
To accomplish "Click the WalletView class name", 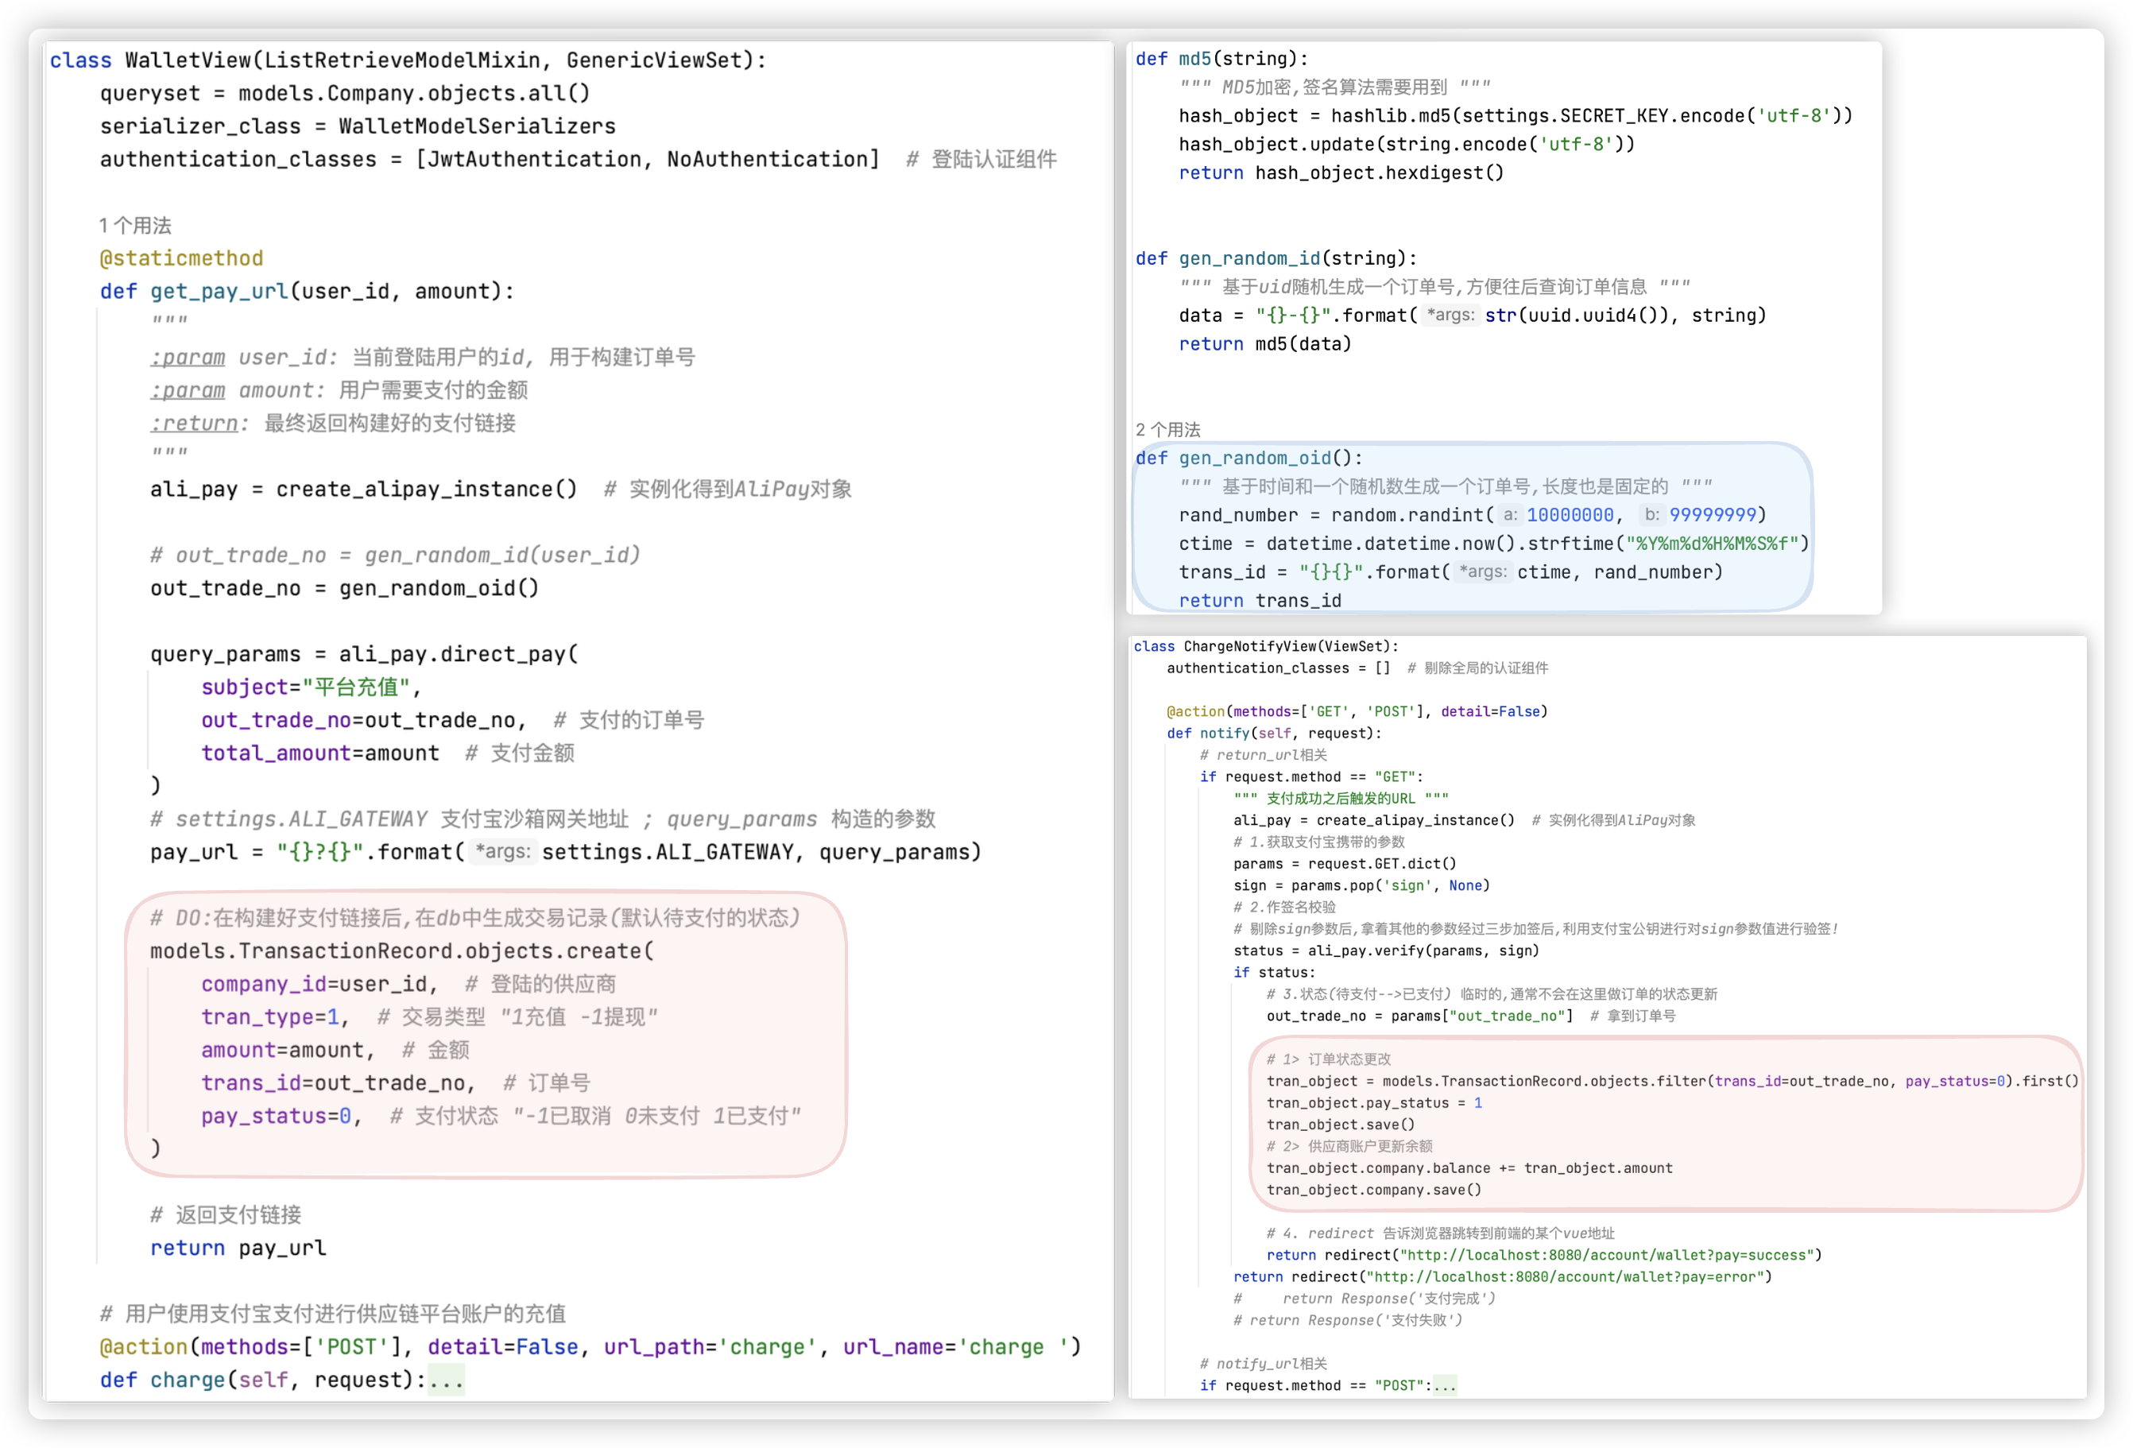I will click(x=188, y=60).
